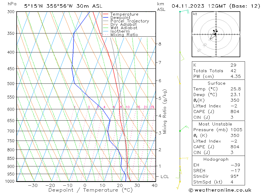Click the -30 temperature axis label
The width and height of the screenshot is (264, 193).
point(33,185)
